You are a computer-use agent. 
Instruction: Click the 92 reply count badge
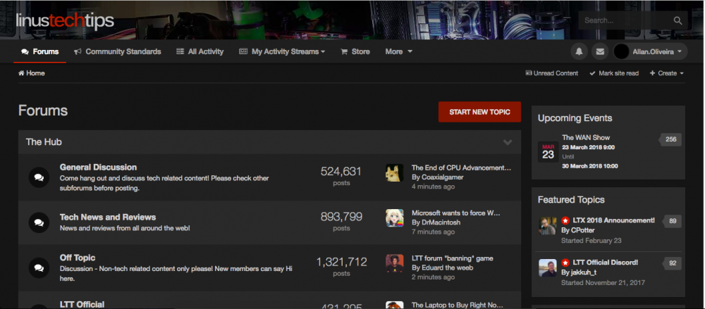pos(672,263)
